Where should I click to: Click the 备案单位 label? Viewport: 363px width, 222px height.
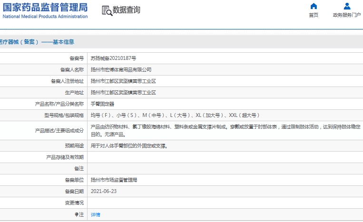(74, 180)
